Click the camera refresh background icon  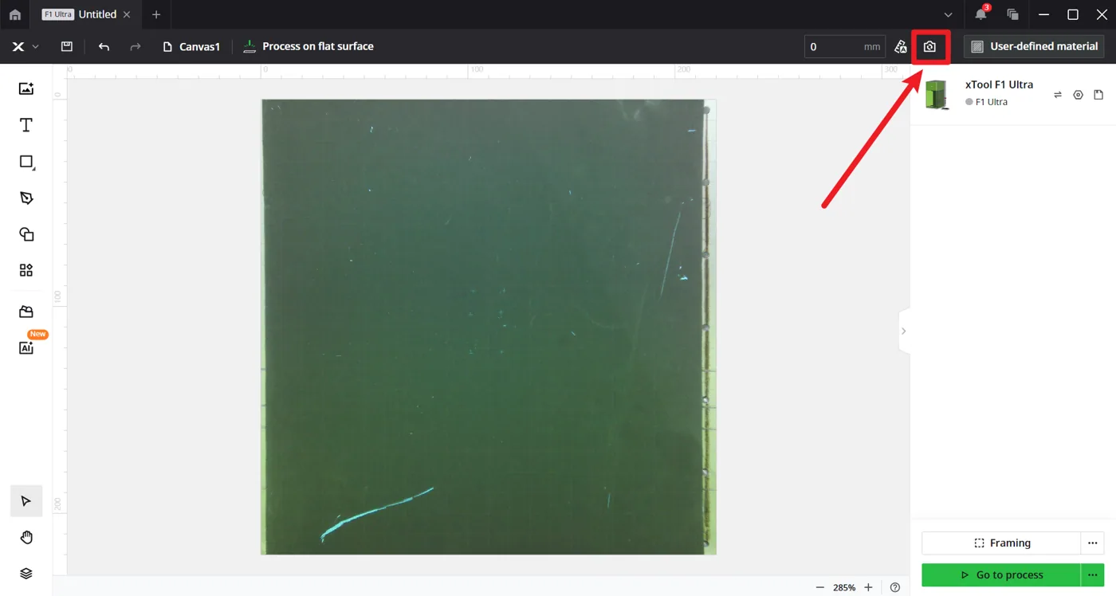click(929, 46)
